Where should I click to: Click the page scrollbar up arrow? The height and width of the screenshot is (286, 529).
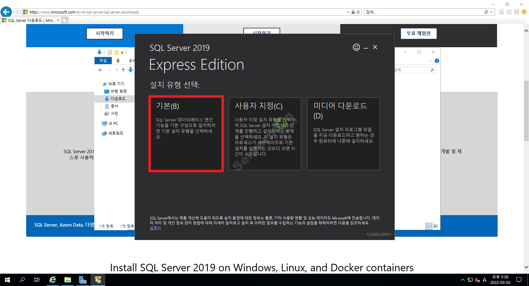point(526,31)
